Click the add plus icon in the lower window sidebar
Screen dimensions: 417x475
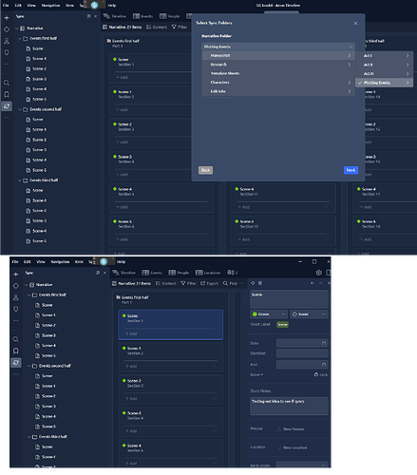(16, 275)
